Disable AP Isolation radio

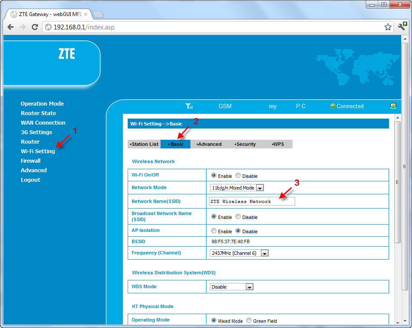238,231
